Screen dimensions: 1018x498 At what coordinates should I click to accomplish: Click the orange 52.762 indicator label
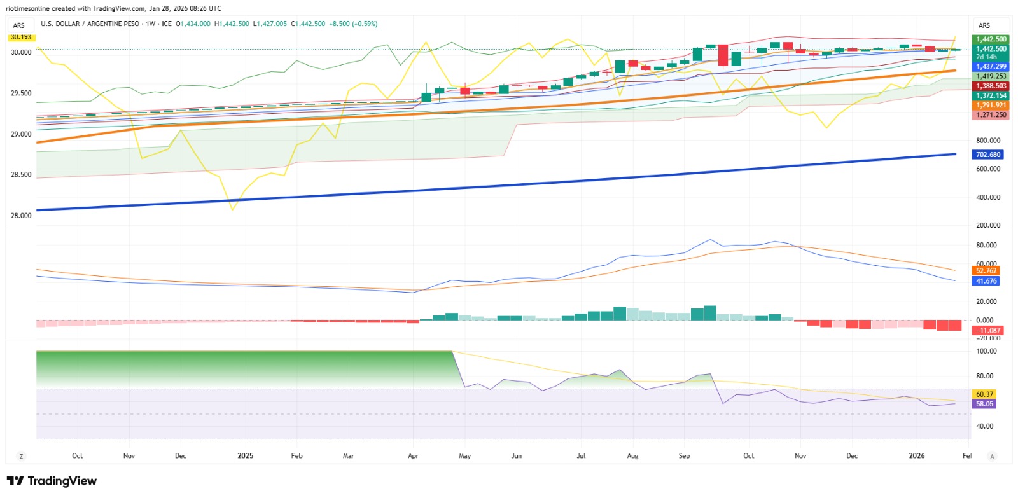click(x=986, y=271)
